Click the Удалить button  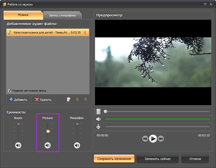tap(43, 100)
